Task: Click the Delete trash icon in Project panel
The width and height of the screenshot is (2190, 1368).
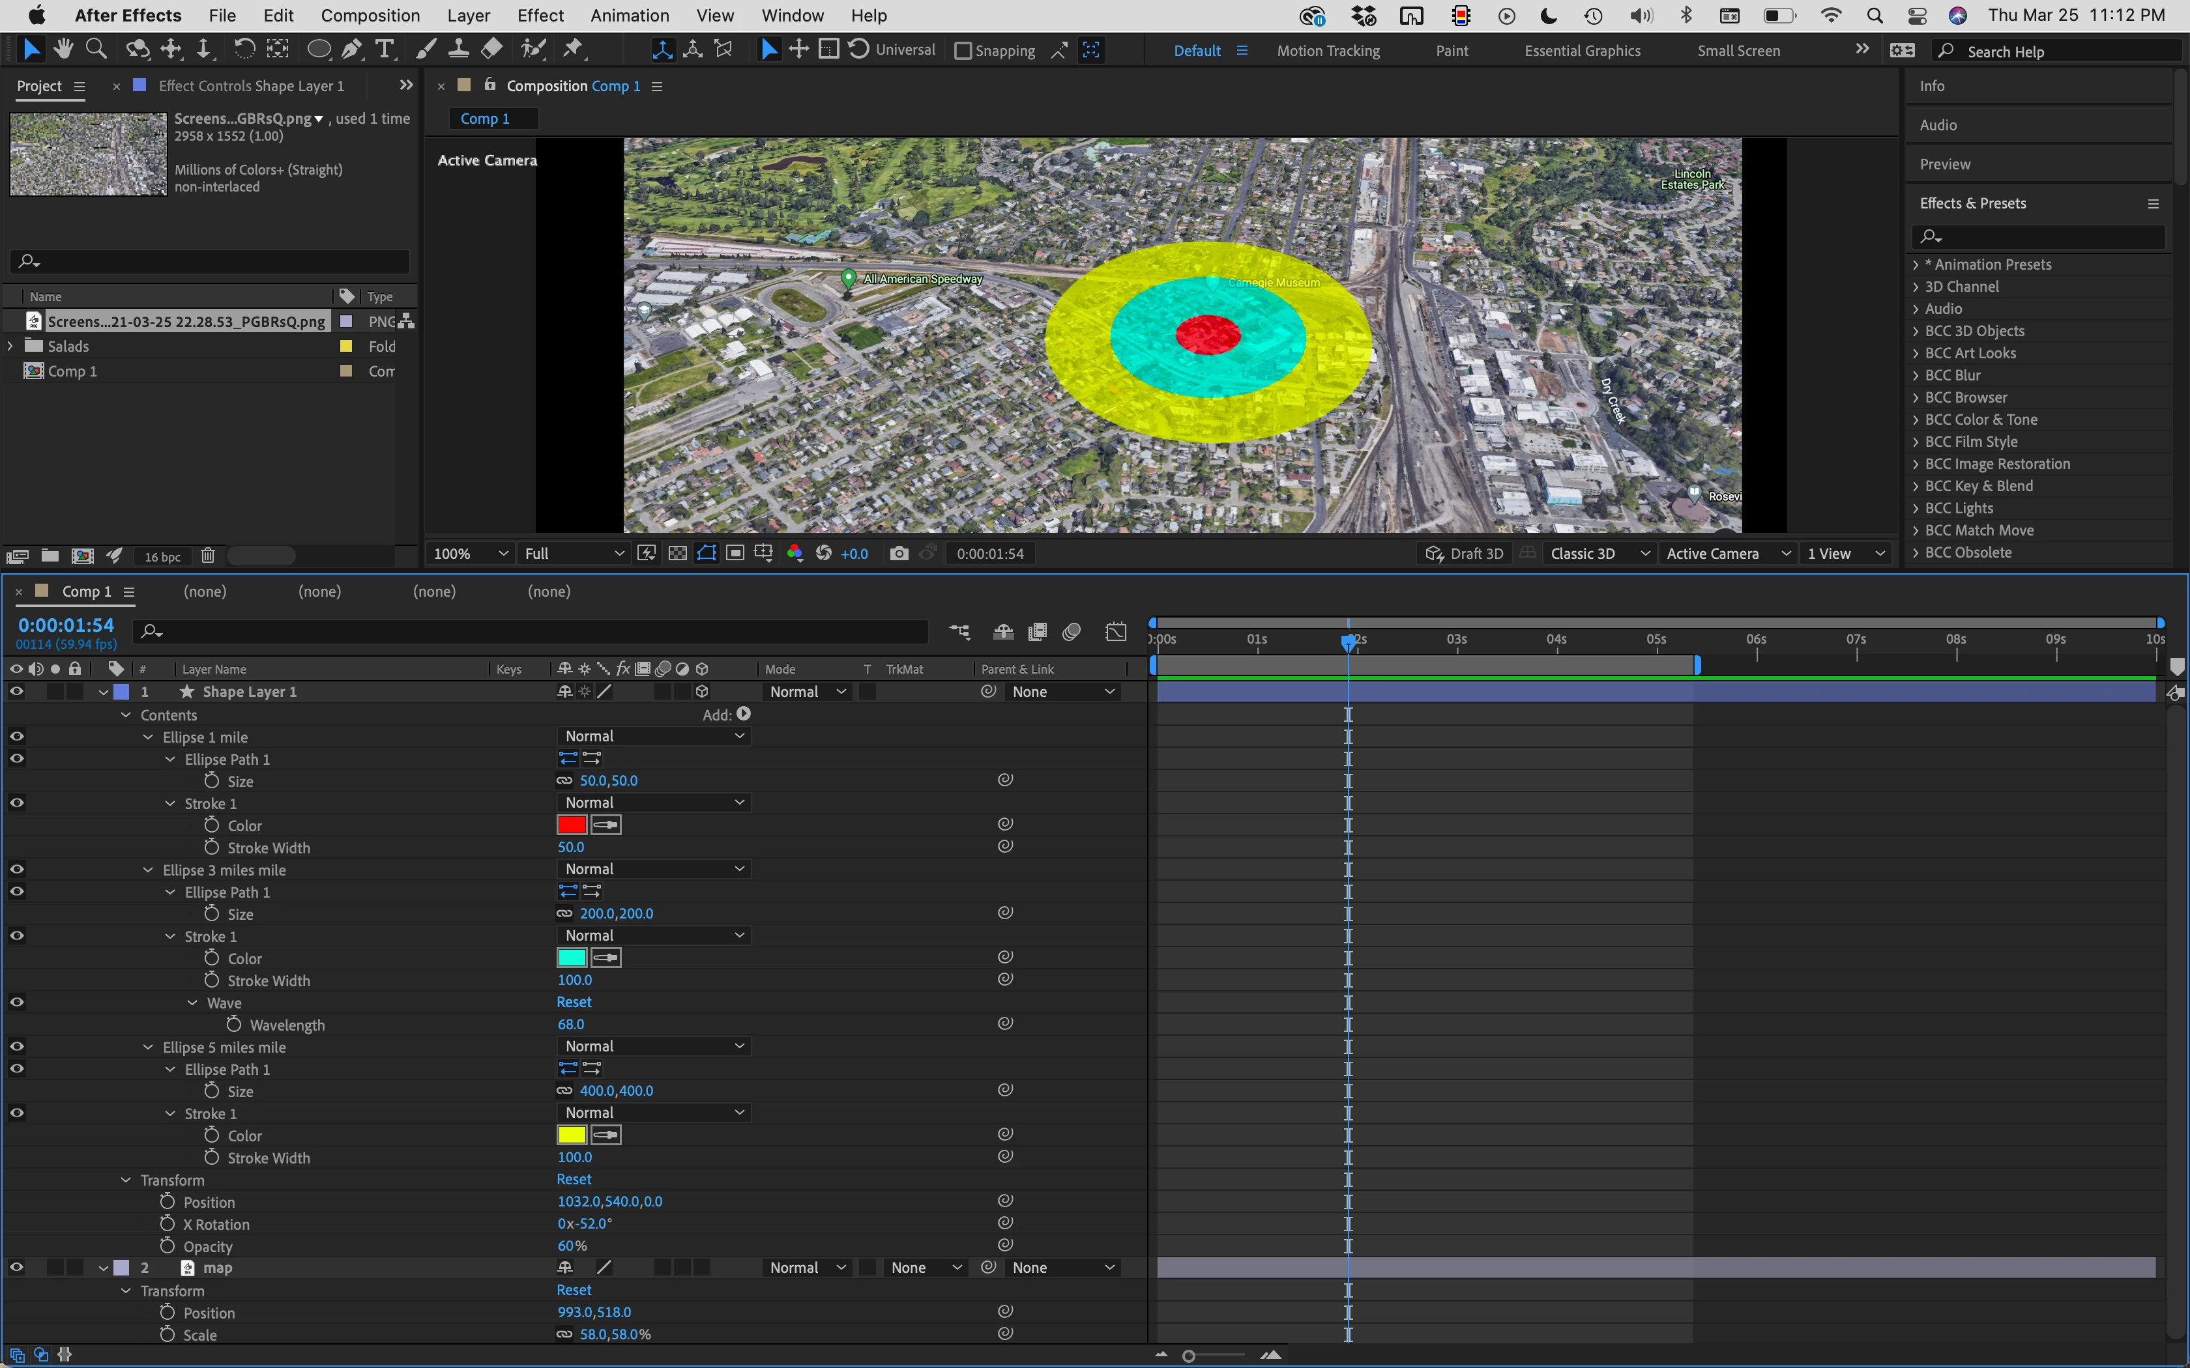Action: point(207,556)
